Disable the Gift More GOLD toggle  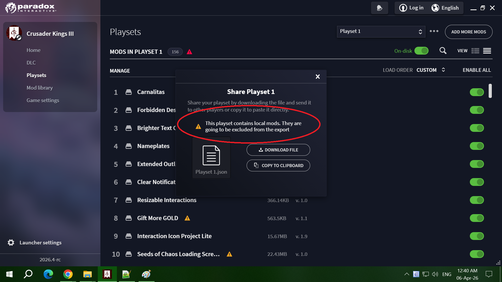(x=477, y=218)
